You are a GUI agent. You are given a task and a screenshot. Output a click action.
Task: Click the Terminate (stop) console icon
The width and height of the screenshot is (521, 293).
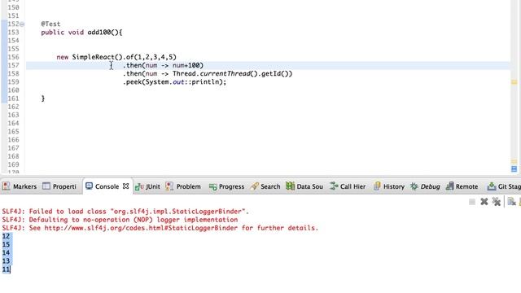tap(472, 202)
